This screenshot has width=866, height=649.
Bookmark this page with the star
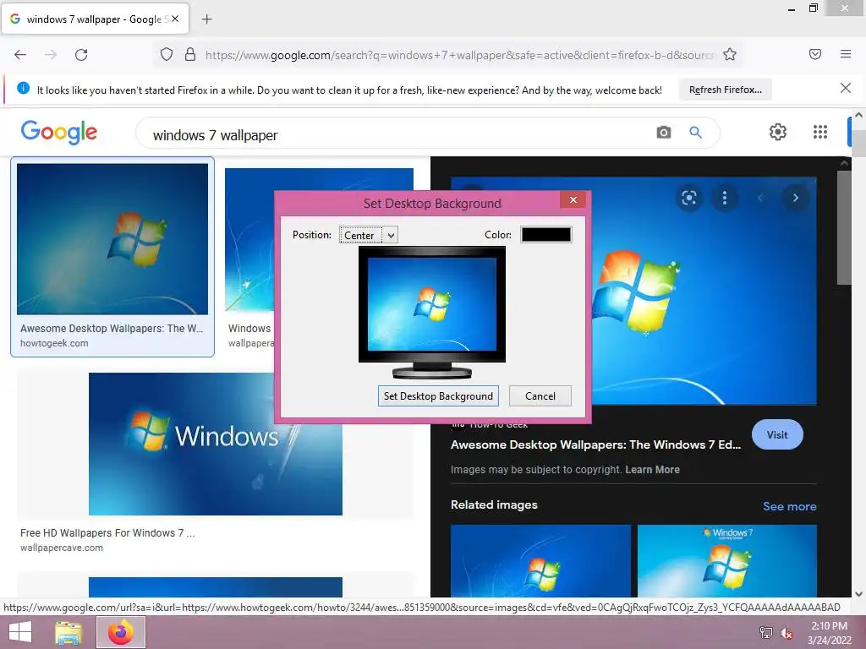(730, 55)
